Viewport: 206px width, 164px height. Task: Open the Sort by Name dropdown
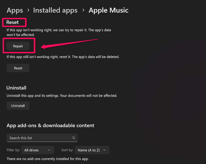pos(92,150)
